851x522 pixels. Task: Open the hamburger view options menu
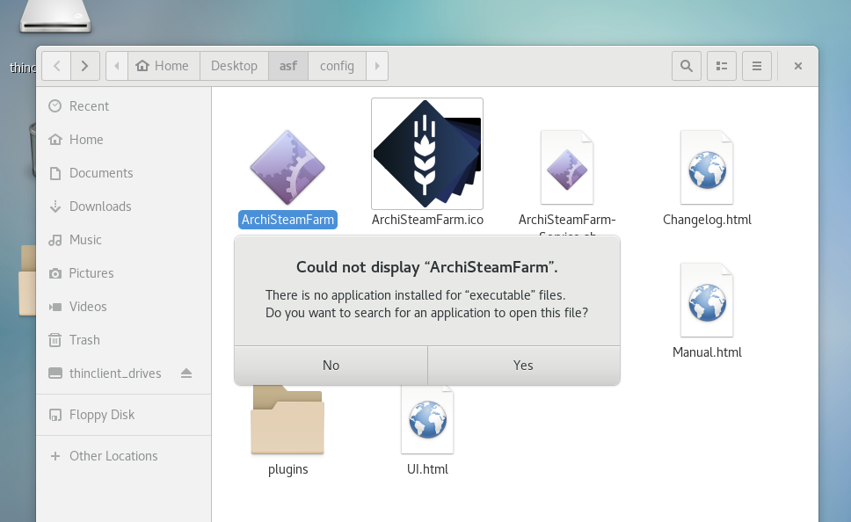coord(757,66)
